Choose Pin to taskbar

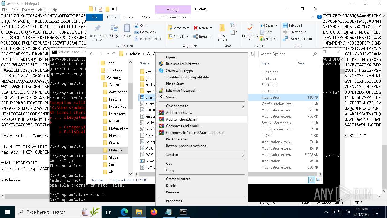[x=202, y=139]
